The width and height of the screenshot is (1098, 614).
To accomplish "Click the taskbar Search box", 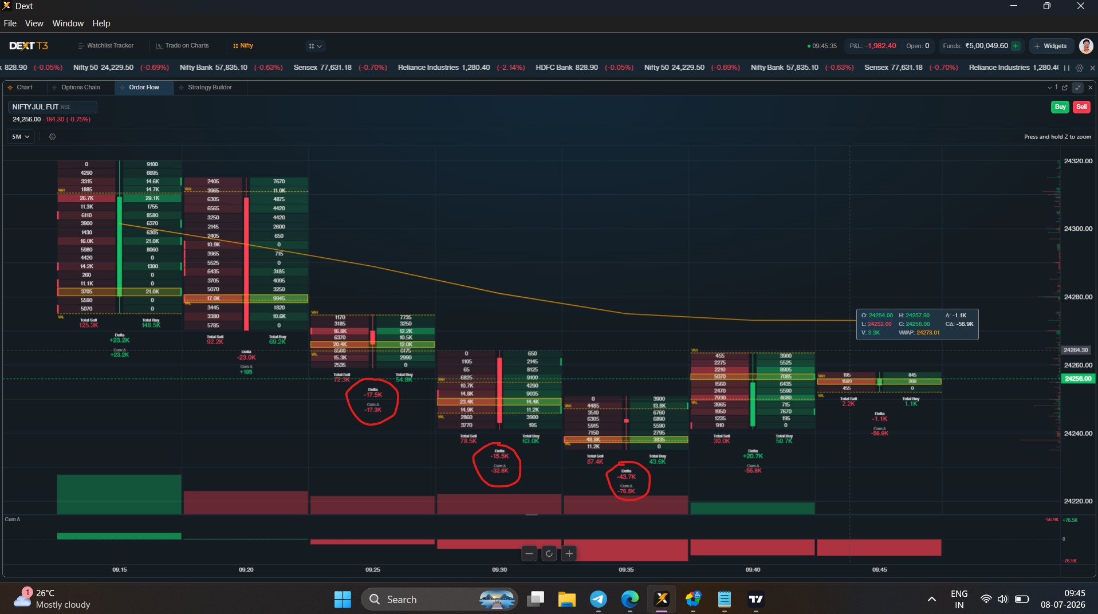I will click(x=439, y=600).
